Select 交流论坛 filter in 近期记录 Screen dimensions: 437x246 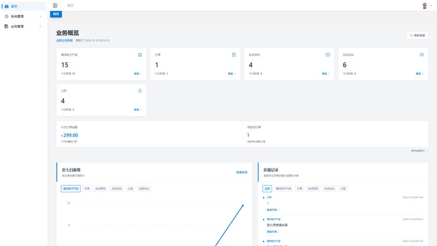(329, 189)
